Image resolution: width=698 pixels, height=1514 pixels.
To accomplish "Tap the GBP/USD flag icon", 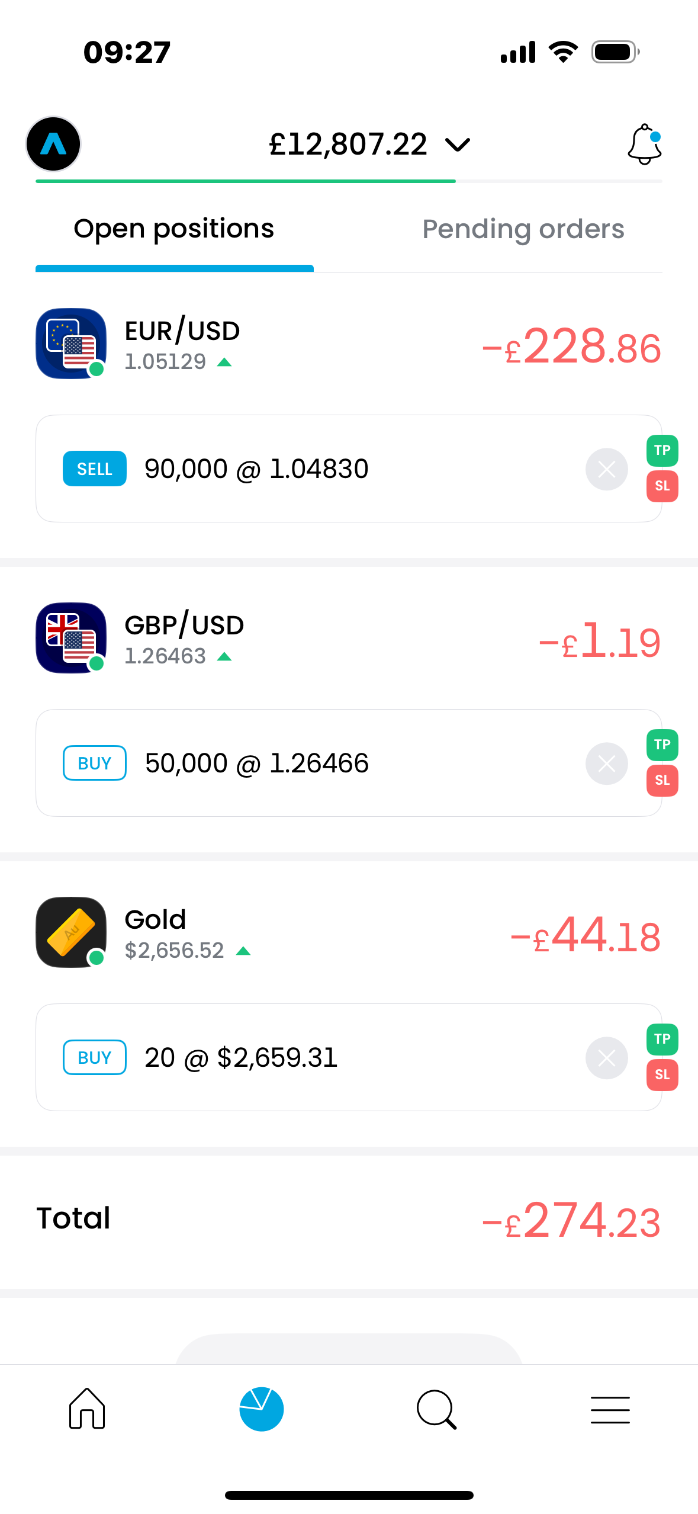I will tap(71, 638).
